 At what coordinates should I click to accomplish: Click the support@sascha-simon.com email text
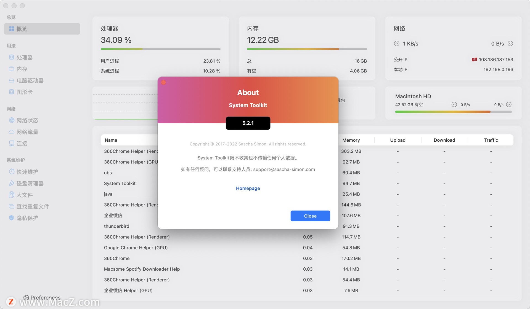tap(284, 169)
